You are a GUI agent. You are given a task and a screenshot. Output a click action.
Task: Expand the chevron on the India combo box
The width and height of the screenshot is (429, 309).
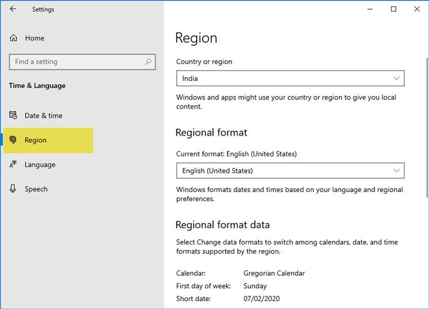pyautogui.click(x=397, y=78)
